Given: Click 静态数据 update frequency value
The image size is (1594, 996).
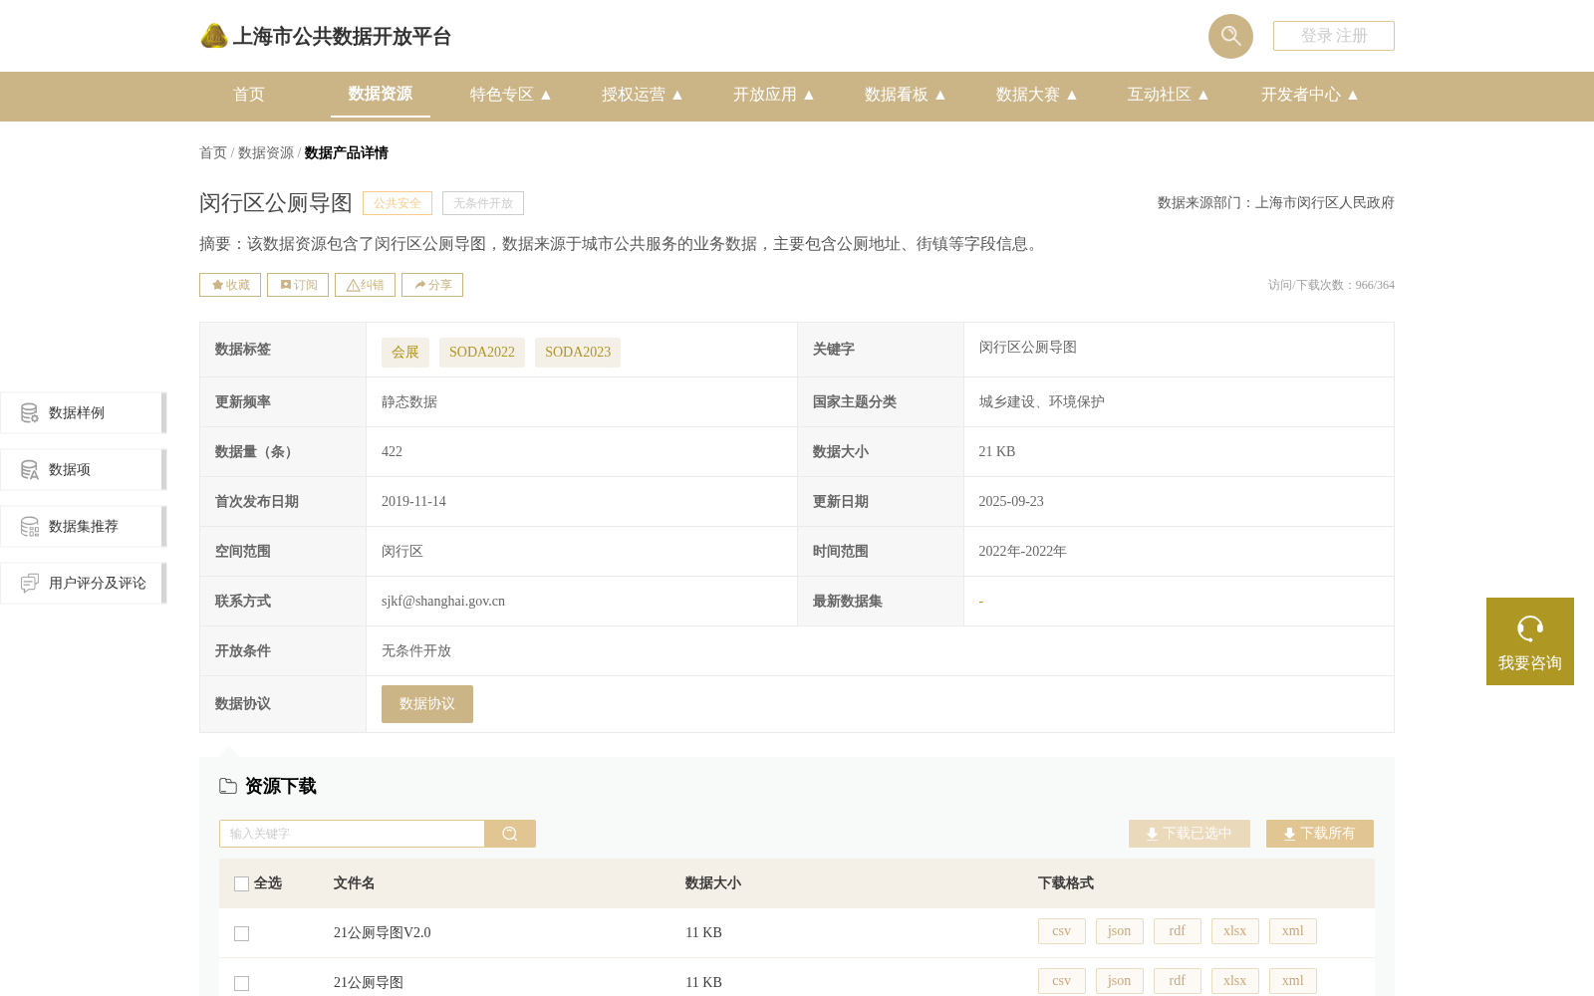Looking at the screenshot, I should 409,402.
